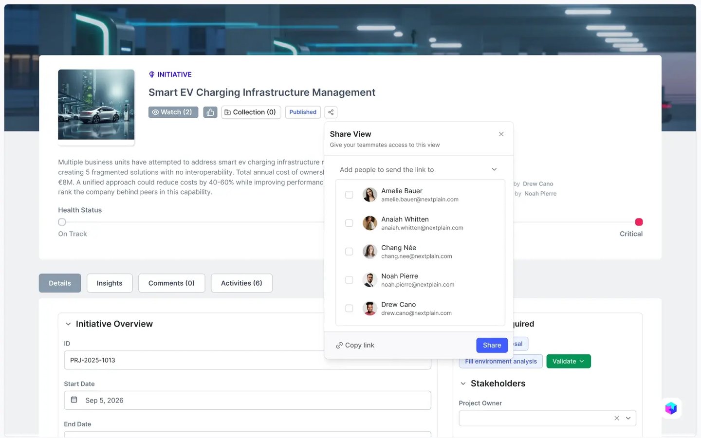The image size is (701, 438).
Task: Open the calendar icon in Start Date
Action: coord(74,400)
